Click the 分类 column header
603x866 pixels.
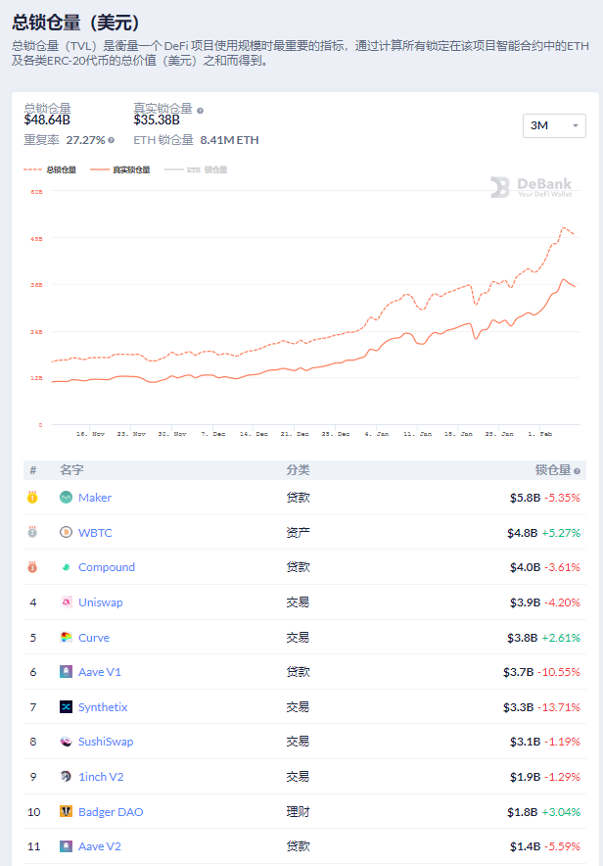(x=298, y=470)
